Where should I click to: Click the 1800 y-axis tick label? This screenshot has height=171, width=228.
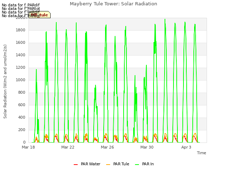[x=21, y=30]
